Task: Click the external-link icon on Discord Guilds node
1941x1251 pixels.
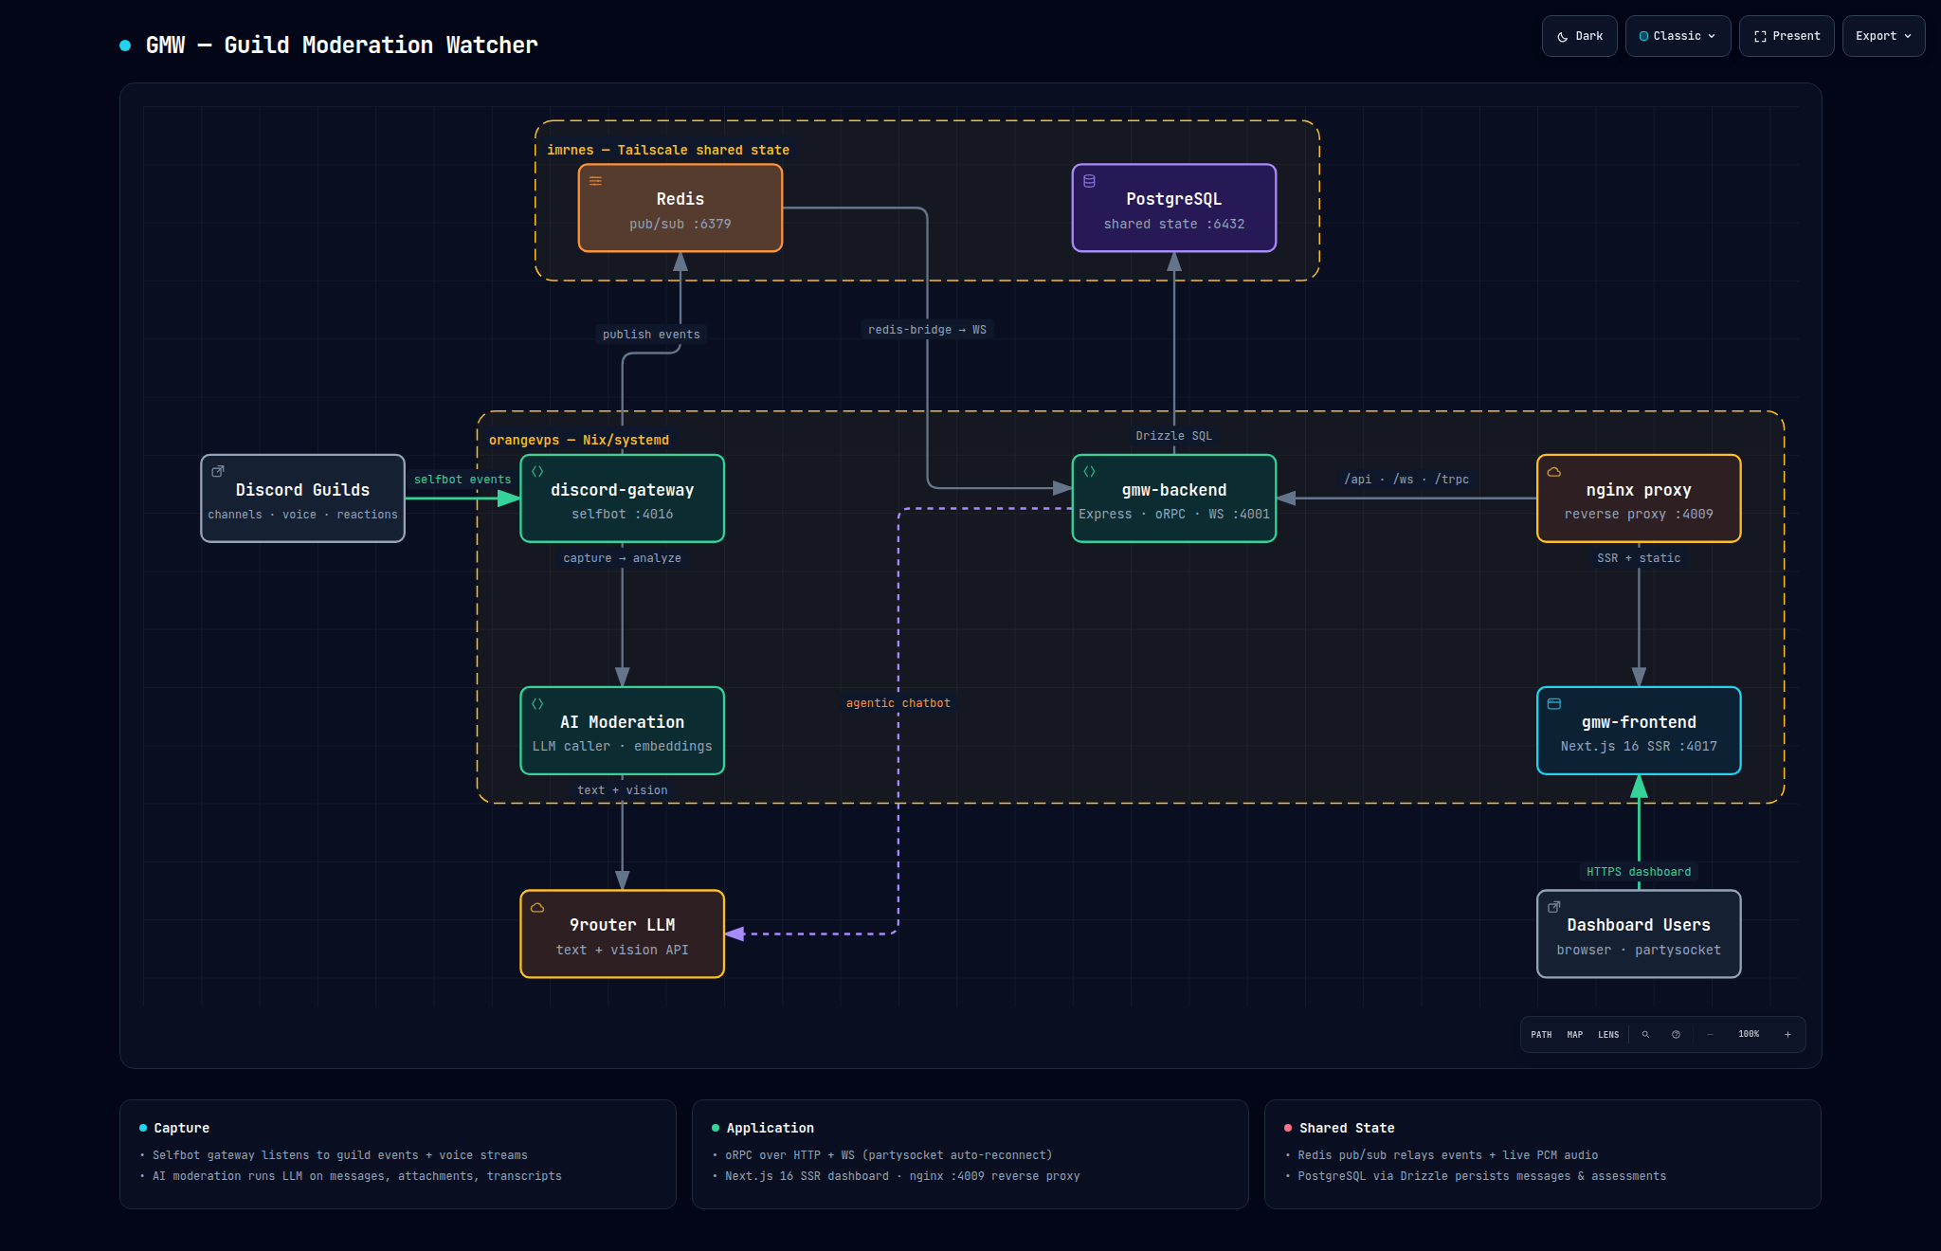Action: click(x=217, y=471)
